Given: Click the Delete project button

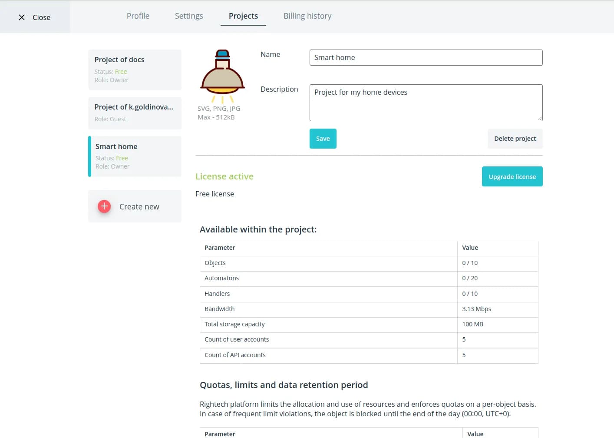Looking at the screenshot, I should tap(515, 139).
